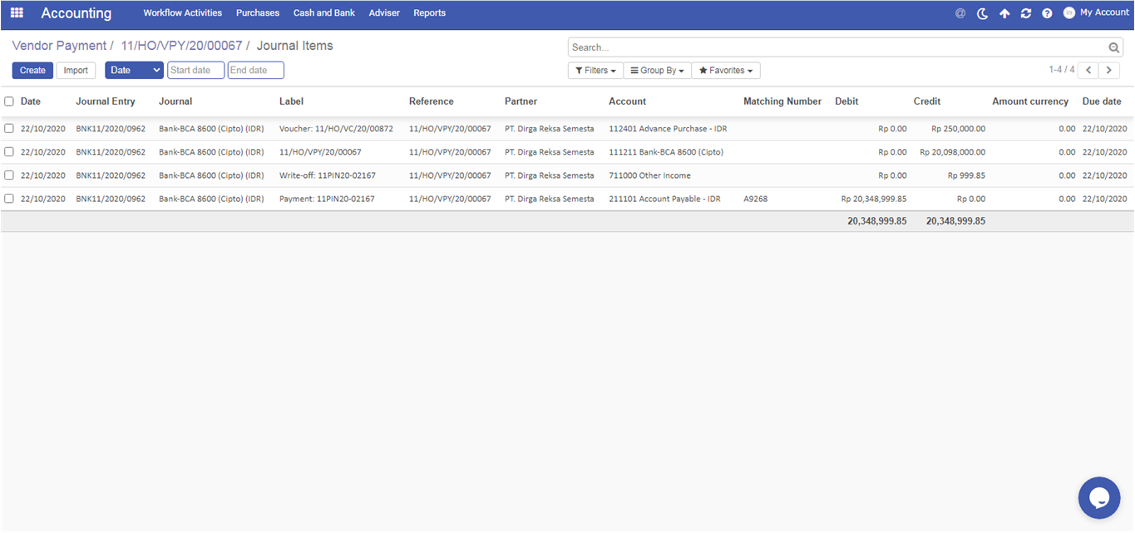The height and width of the screenshot is (533, 1135).
Task: Toggle dark mode moon icon
Action: tap(982, 13)
